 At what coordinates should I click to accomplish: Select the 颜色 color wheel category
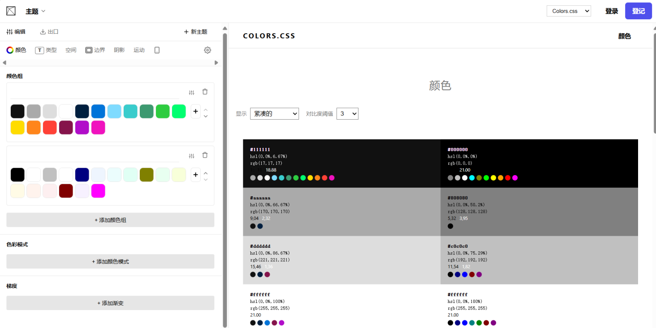[x=16, y=50]
